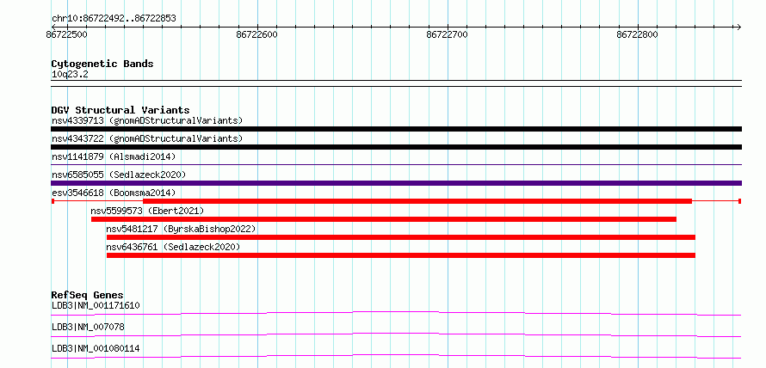The image size is (766, 368).
Task: Open the LDB3|NM_007078 gene label
Action: coord(88,327)
